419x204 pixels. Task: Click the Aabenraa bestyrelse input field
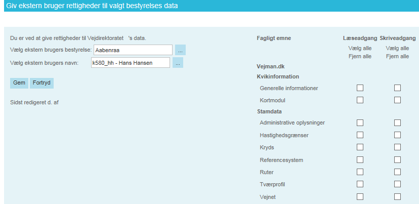[x=133, y=50]
